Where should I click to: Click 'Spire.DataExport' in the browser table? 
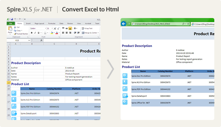139,96
